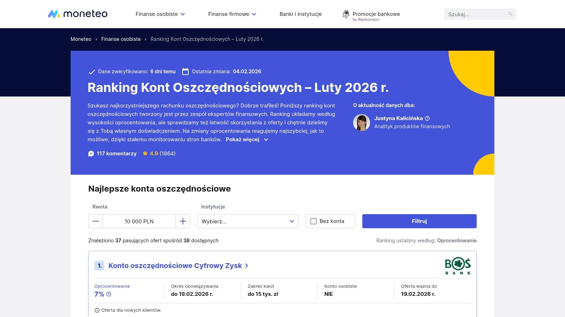The height and width of the screenshot is (317, 565).
Task: Expand the Finanse firmowe menu
Action: click(x=232, y=14)
